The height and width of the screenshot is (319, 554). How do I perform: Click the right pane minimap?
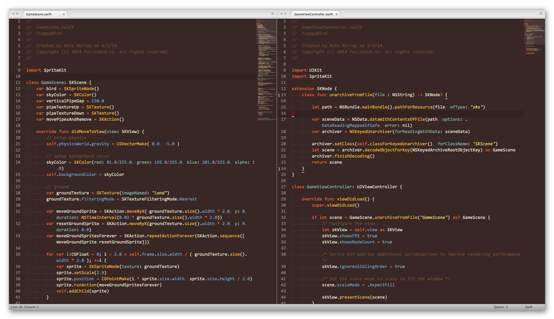[x=534, y=37]
